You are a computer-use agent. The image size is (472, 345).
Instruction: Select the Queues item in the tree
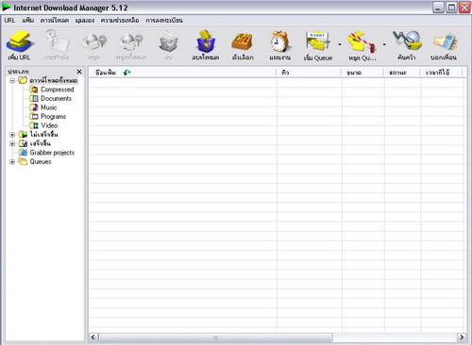(41, 162)
